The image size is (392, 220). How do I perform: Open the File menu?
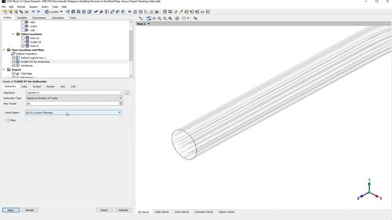(x=4, y=7)
